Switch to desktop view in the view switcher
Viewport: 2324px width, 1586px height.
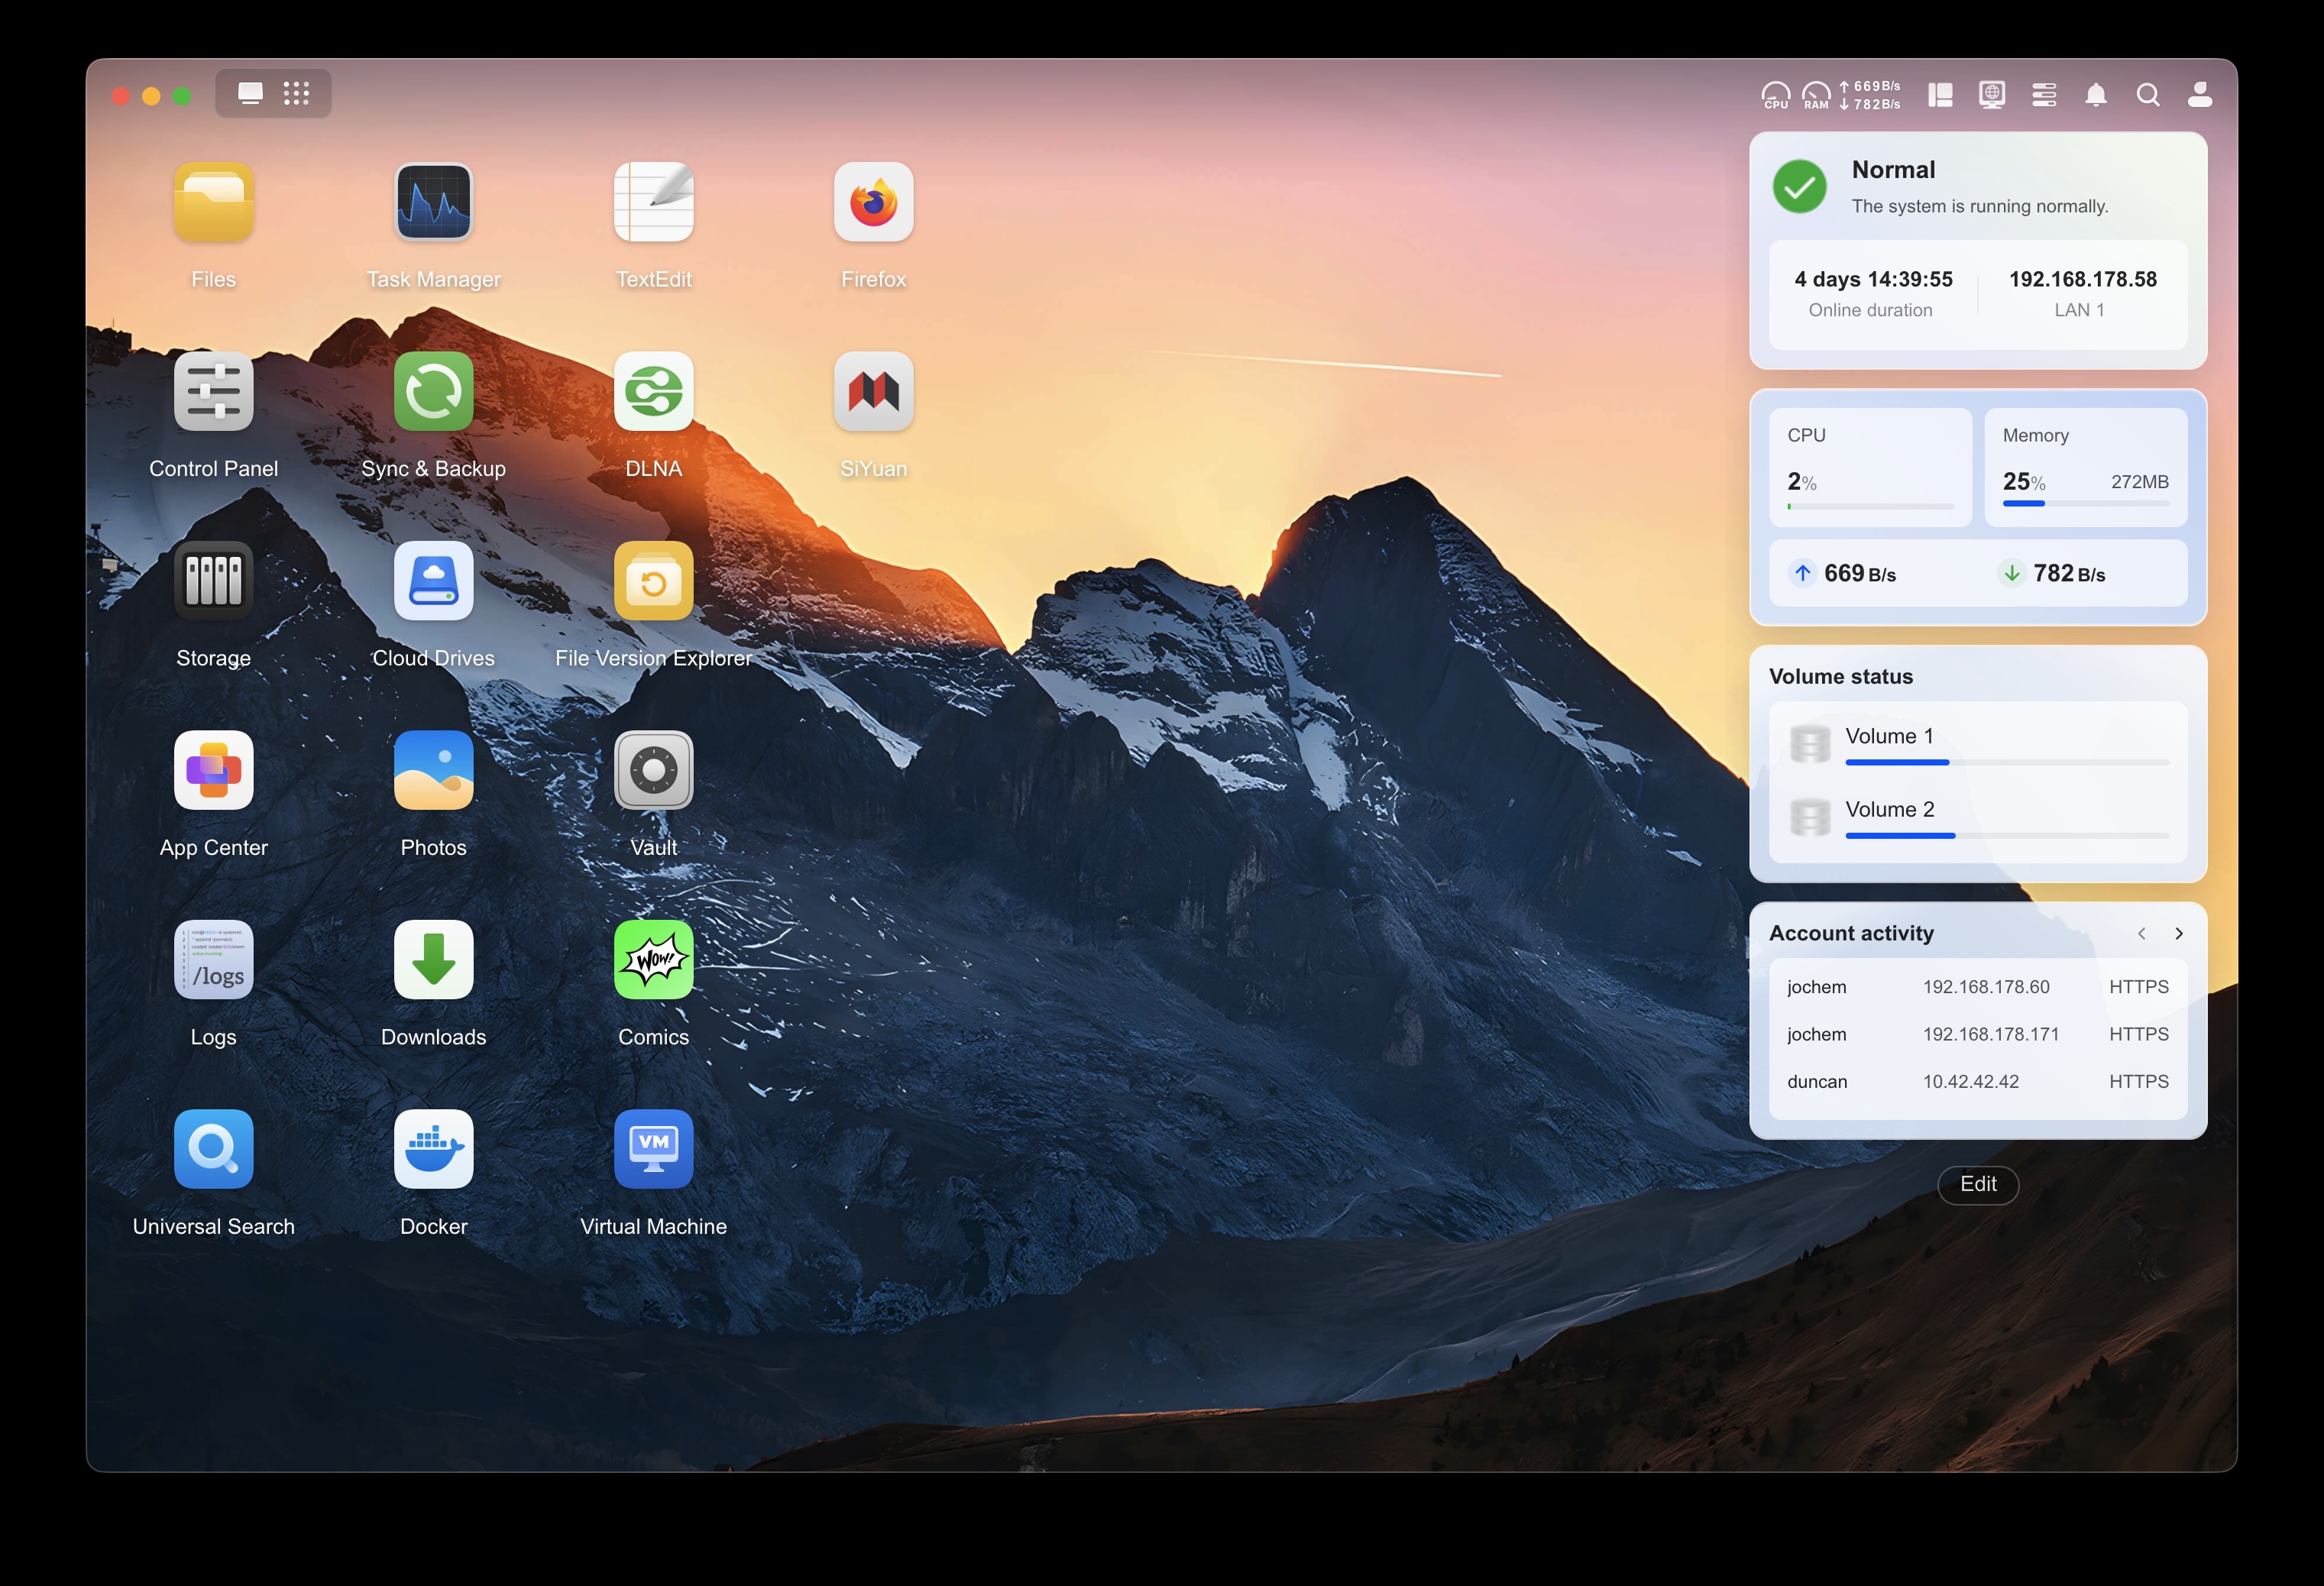[x=250, y=93]
